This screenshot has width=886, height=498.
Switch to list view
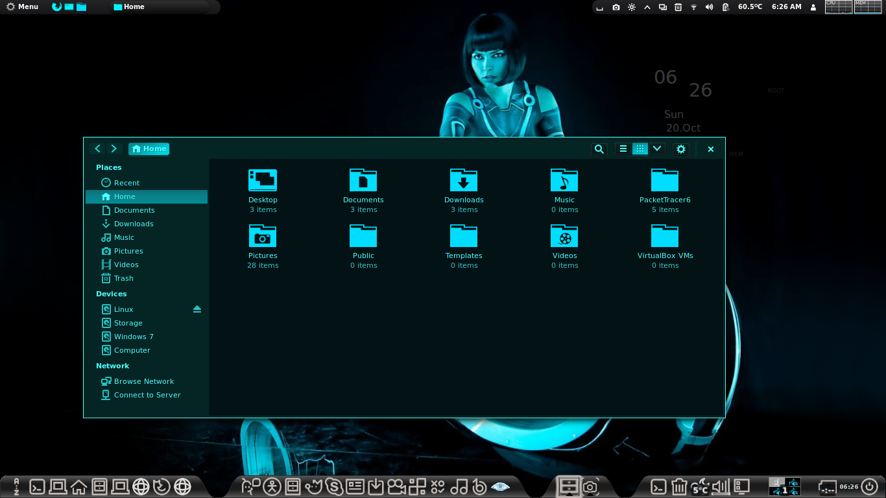click(623, 148)
